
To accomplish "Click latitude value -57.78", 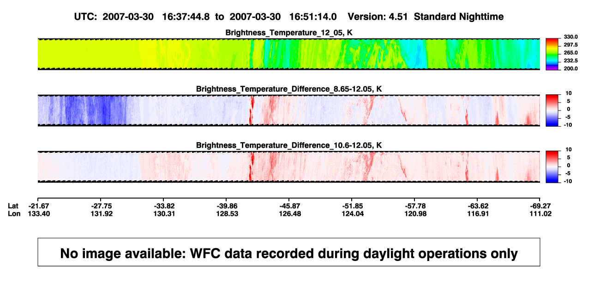I will pos(414,206).
